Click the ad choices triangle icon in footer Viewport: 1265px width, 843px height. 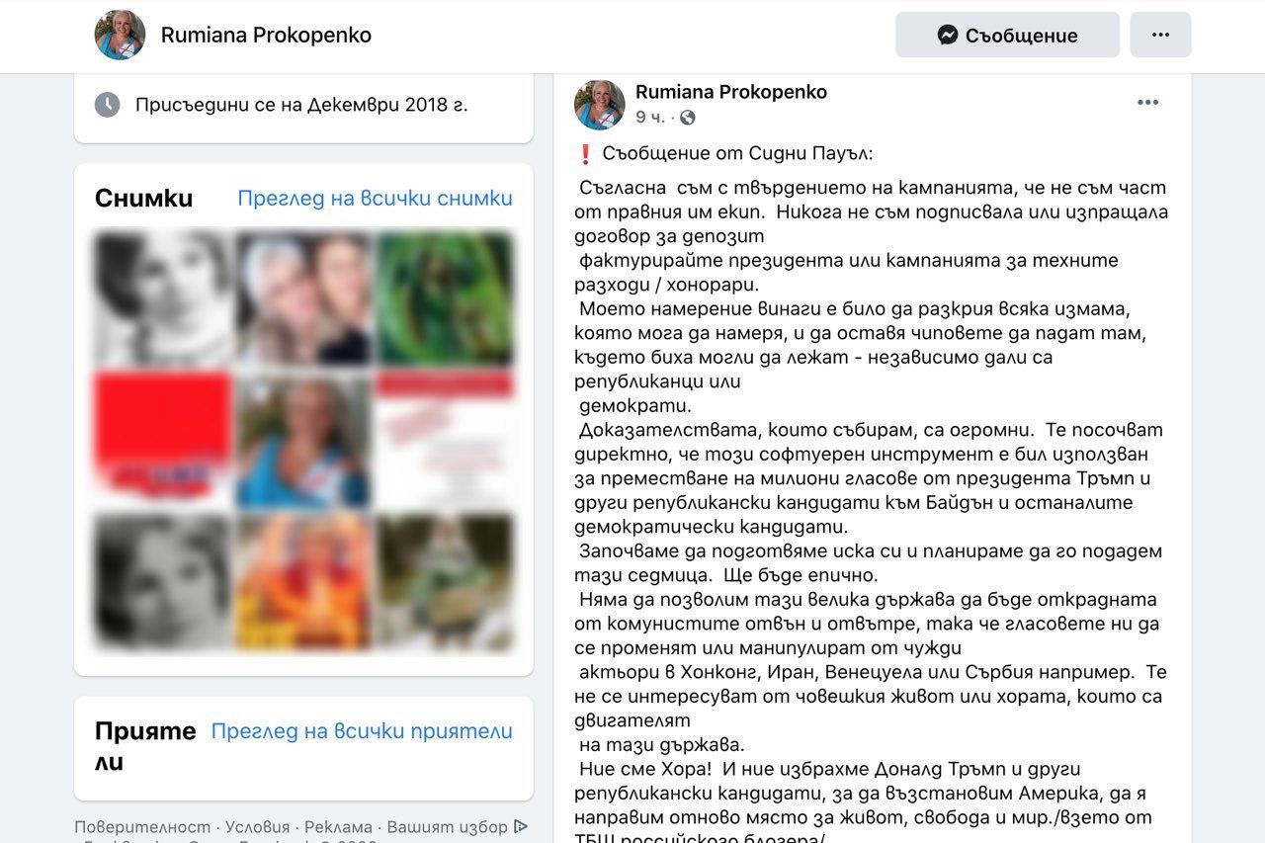(x=521, y=827)
